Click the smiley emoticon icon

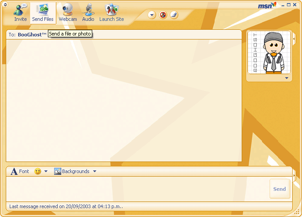click(x=38, y=171)
